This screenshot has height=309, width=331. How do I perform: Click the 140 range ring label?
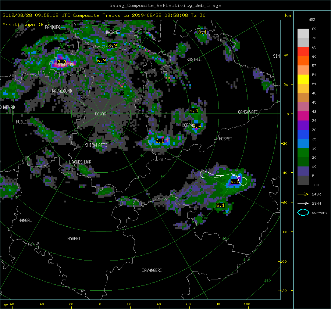[246, 260]
